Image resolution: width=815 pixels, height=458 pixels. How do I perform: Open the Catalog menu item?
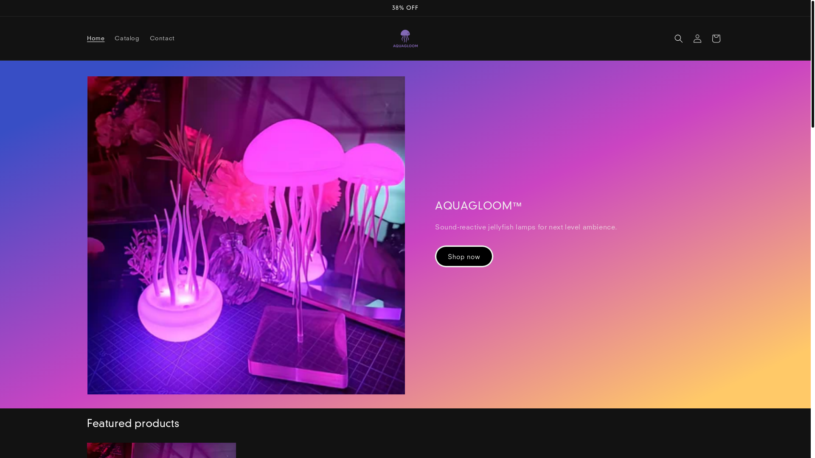pyautogui.click(x=127, y=38)
